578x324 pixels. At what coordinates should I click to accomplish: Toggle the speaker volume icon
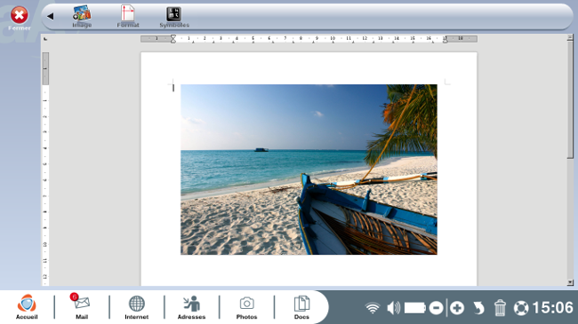pyautogui.click(x=393, y=308)
